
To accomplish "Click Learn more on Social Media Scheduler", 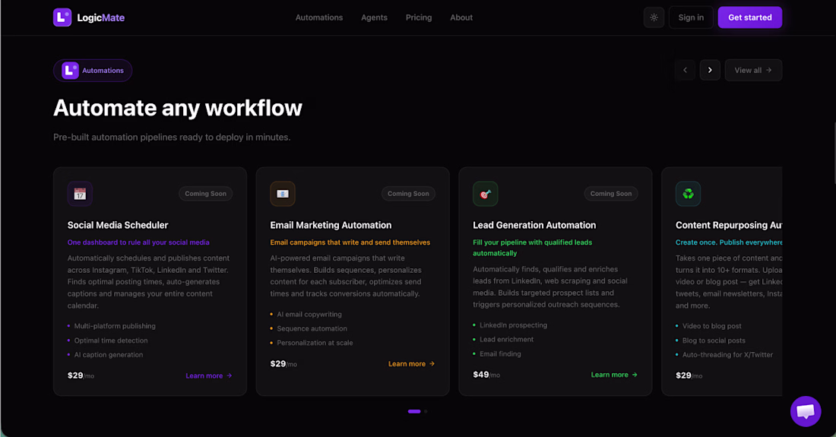I will tap(209, 375).
